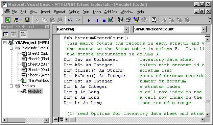
Task: Open Find with binoculars icon
Action: click(x=60, y=20)
